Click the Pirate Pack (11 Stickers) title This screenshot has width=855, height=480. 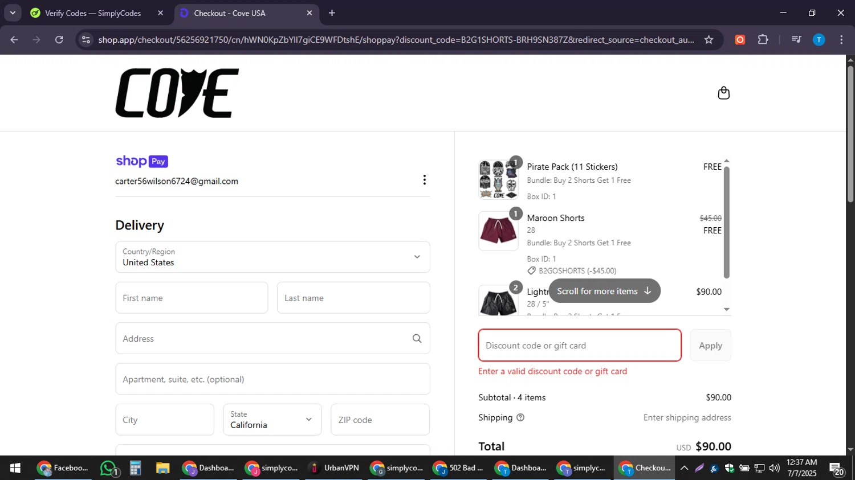pyautogui.click(x=572, y=167)
